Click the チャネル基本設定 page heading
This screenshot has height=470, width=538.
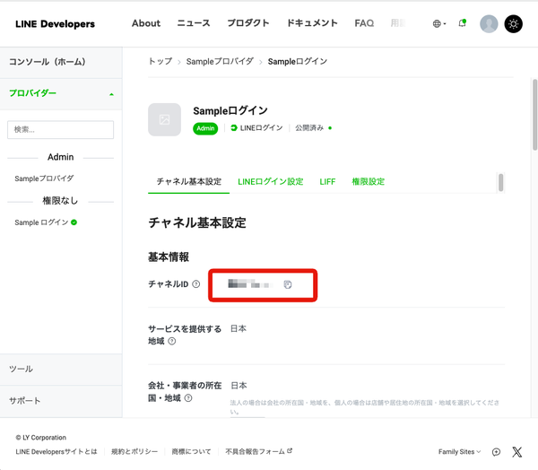[197, 222]
